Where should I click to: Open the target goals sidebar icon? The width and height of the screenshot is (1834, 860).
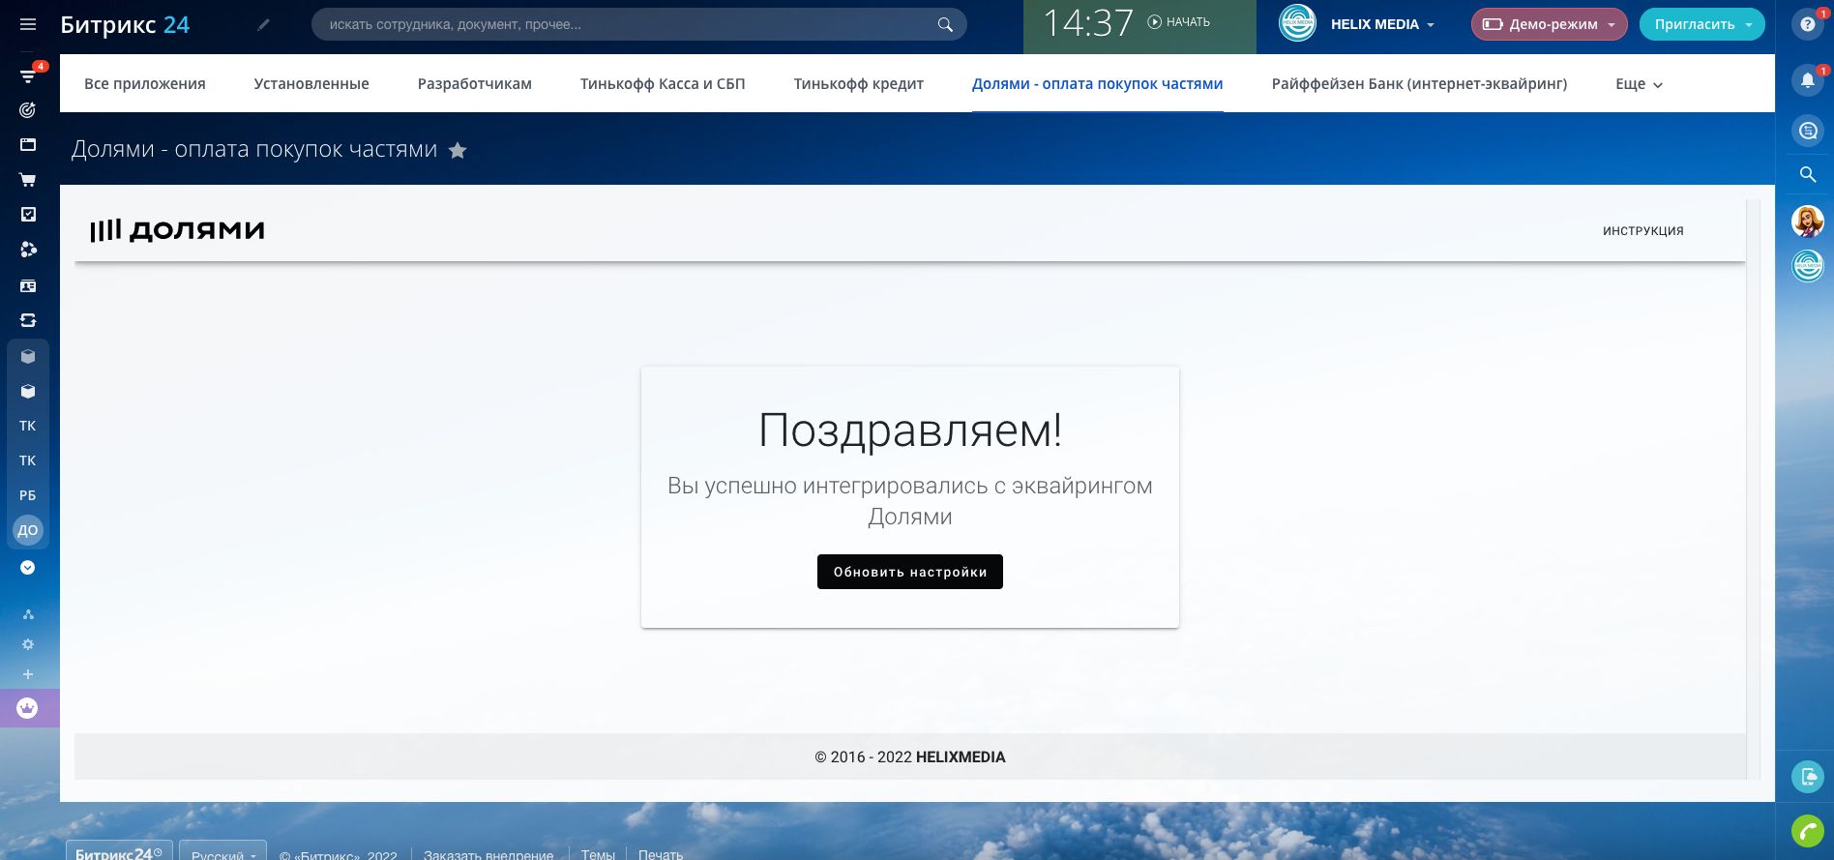[28, 110]
